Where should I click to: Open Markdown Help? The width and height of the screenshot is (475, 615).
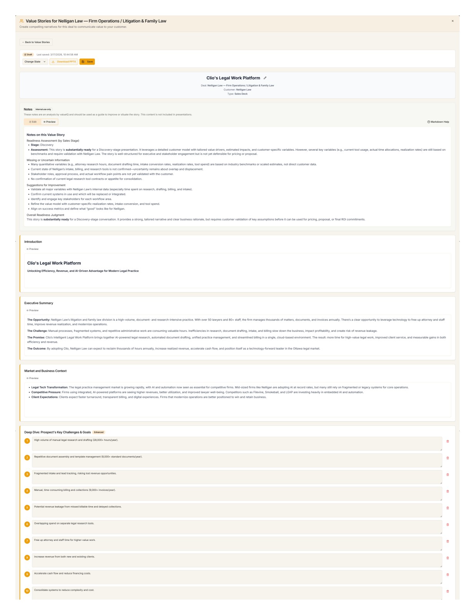click(438, 122)
